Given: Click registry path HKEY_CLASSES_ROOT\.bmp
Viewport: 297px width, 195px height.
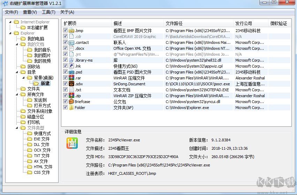Looking at the screenshot, I should [132, 173].
